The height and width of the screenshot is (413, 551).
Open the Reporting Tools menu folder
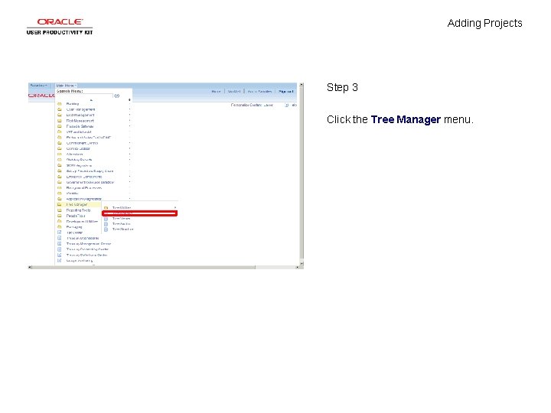78,210
